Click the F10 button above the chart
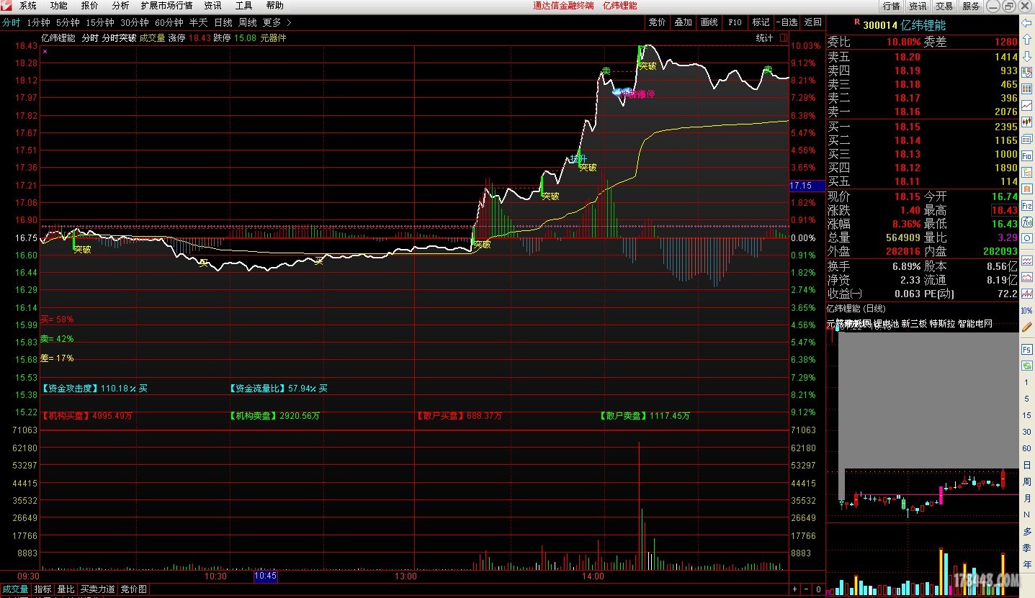The image size is (1035, 598). (735, 22)
